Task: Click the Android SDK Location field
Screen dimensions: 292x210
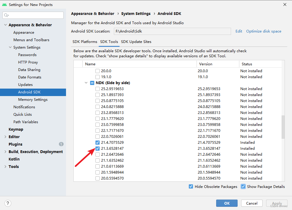Action: (x=172, y=31)
